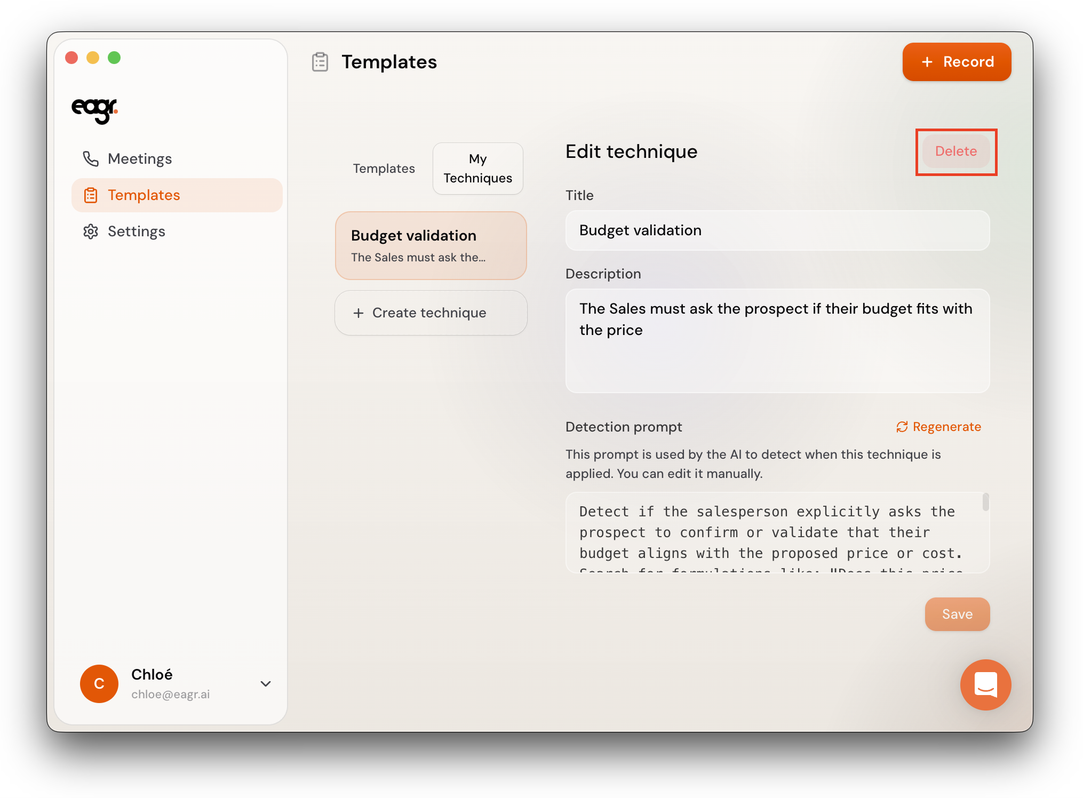Select the Budget validation technique card
Viewport: 1083px width, 798px height.
tap(431, 246)
